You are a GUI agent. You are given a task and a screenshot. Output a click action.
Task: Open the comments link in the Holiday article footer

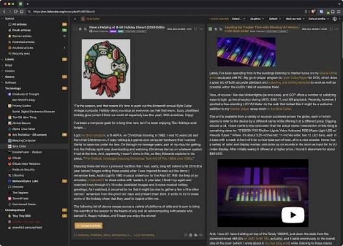coord(144,235)
